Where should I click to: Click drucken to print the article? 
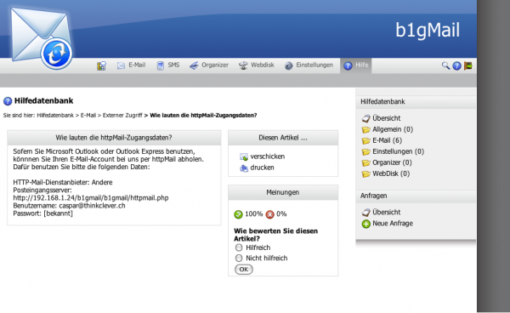click(x=262, y=168)
